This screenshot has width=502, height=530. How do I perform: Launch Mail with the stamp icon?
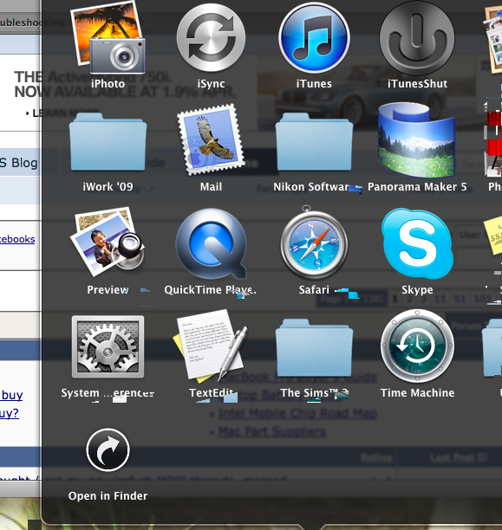[211, 140]
